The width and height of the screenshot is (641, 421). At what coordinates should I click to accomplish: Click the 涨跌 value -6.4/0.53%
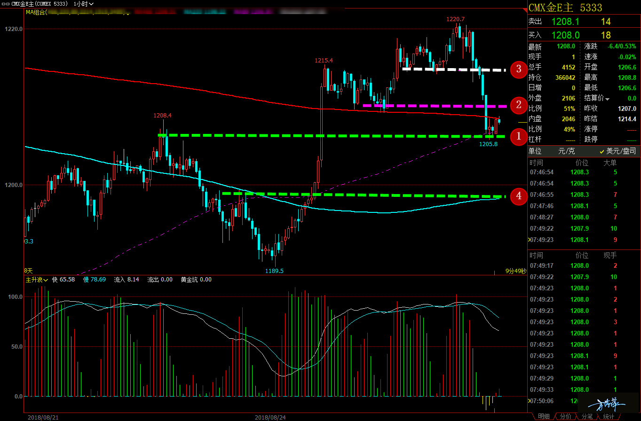[622, 47]
